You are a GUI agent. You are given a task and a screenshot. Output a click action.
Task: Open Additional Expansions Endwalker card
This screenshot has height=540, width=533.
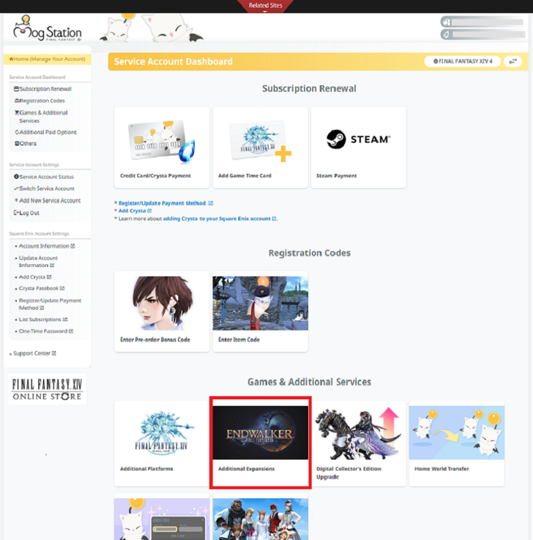point(260,443)
